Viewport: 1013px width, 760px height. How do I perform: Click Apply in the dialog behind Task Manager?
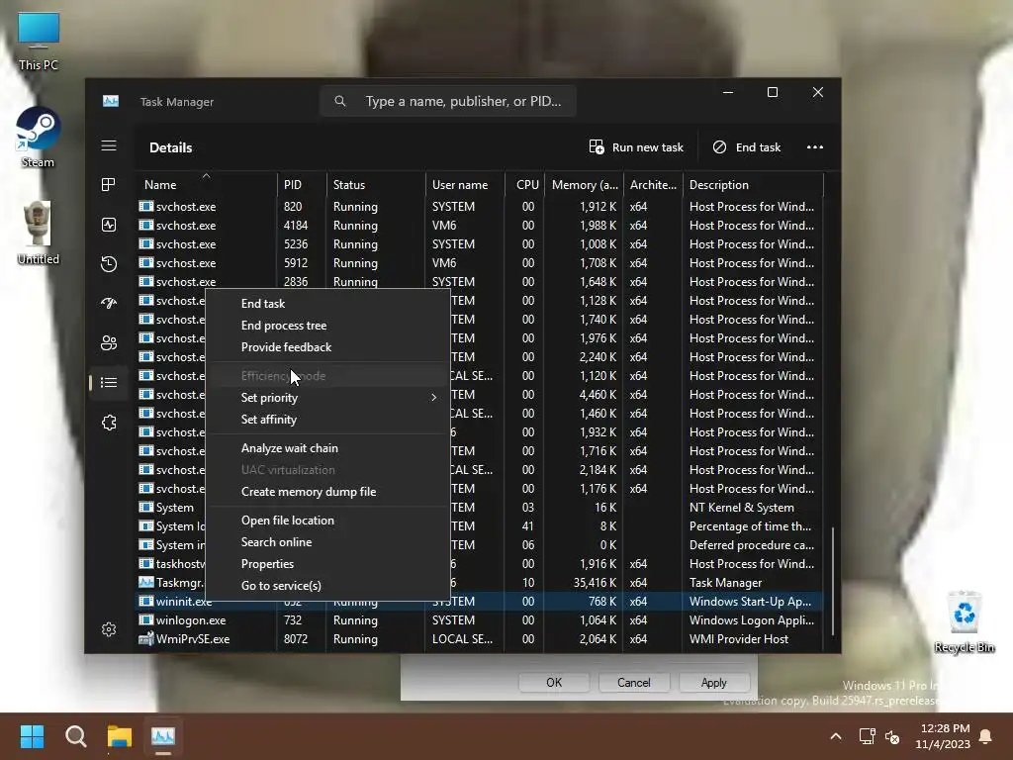pos(713,683)
